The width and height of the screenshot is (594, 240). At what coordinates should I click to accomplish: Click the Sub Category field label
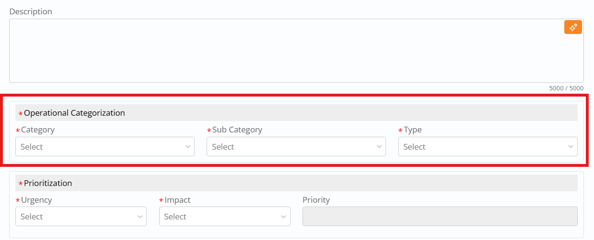(237, 130)
